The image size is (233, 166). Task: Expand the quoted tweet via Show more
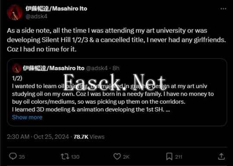(x=27, y=117)
